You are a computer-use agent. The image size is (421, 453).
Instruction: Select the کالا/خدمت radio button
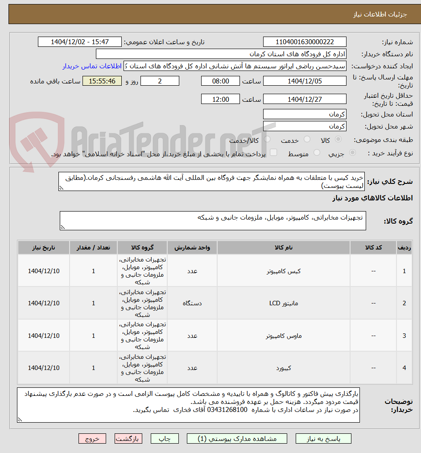coord(267,140)
